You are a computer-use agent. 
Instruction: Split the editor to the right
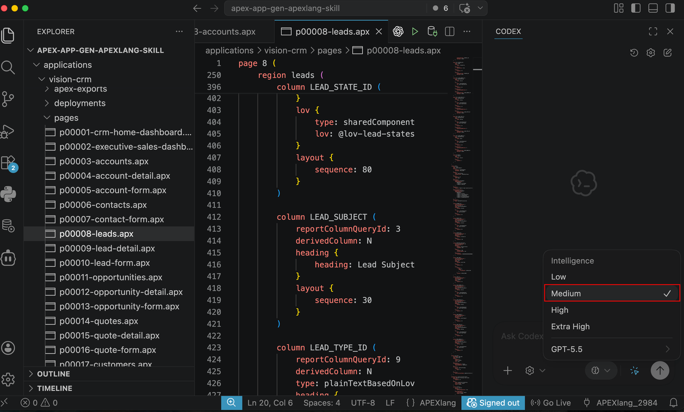point(449,32)
